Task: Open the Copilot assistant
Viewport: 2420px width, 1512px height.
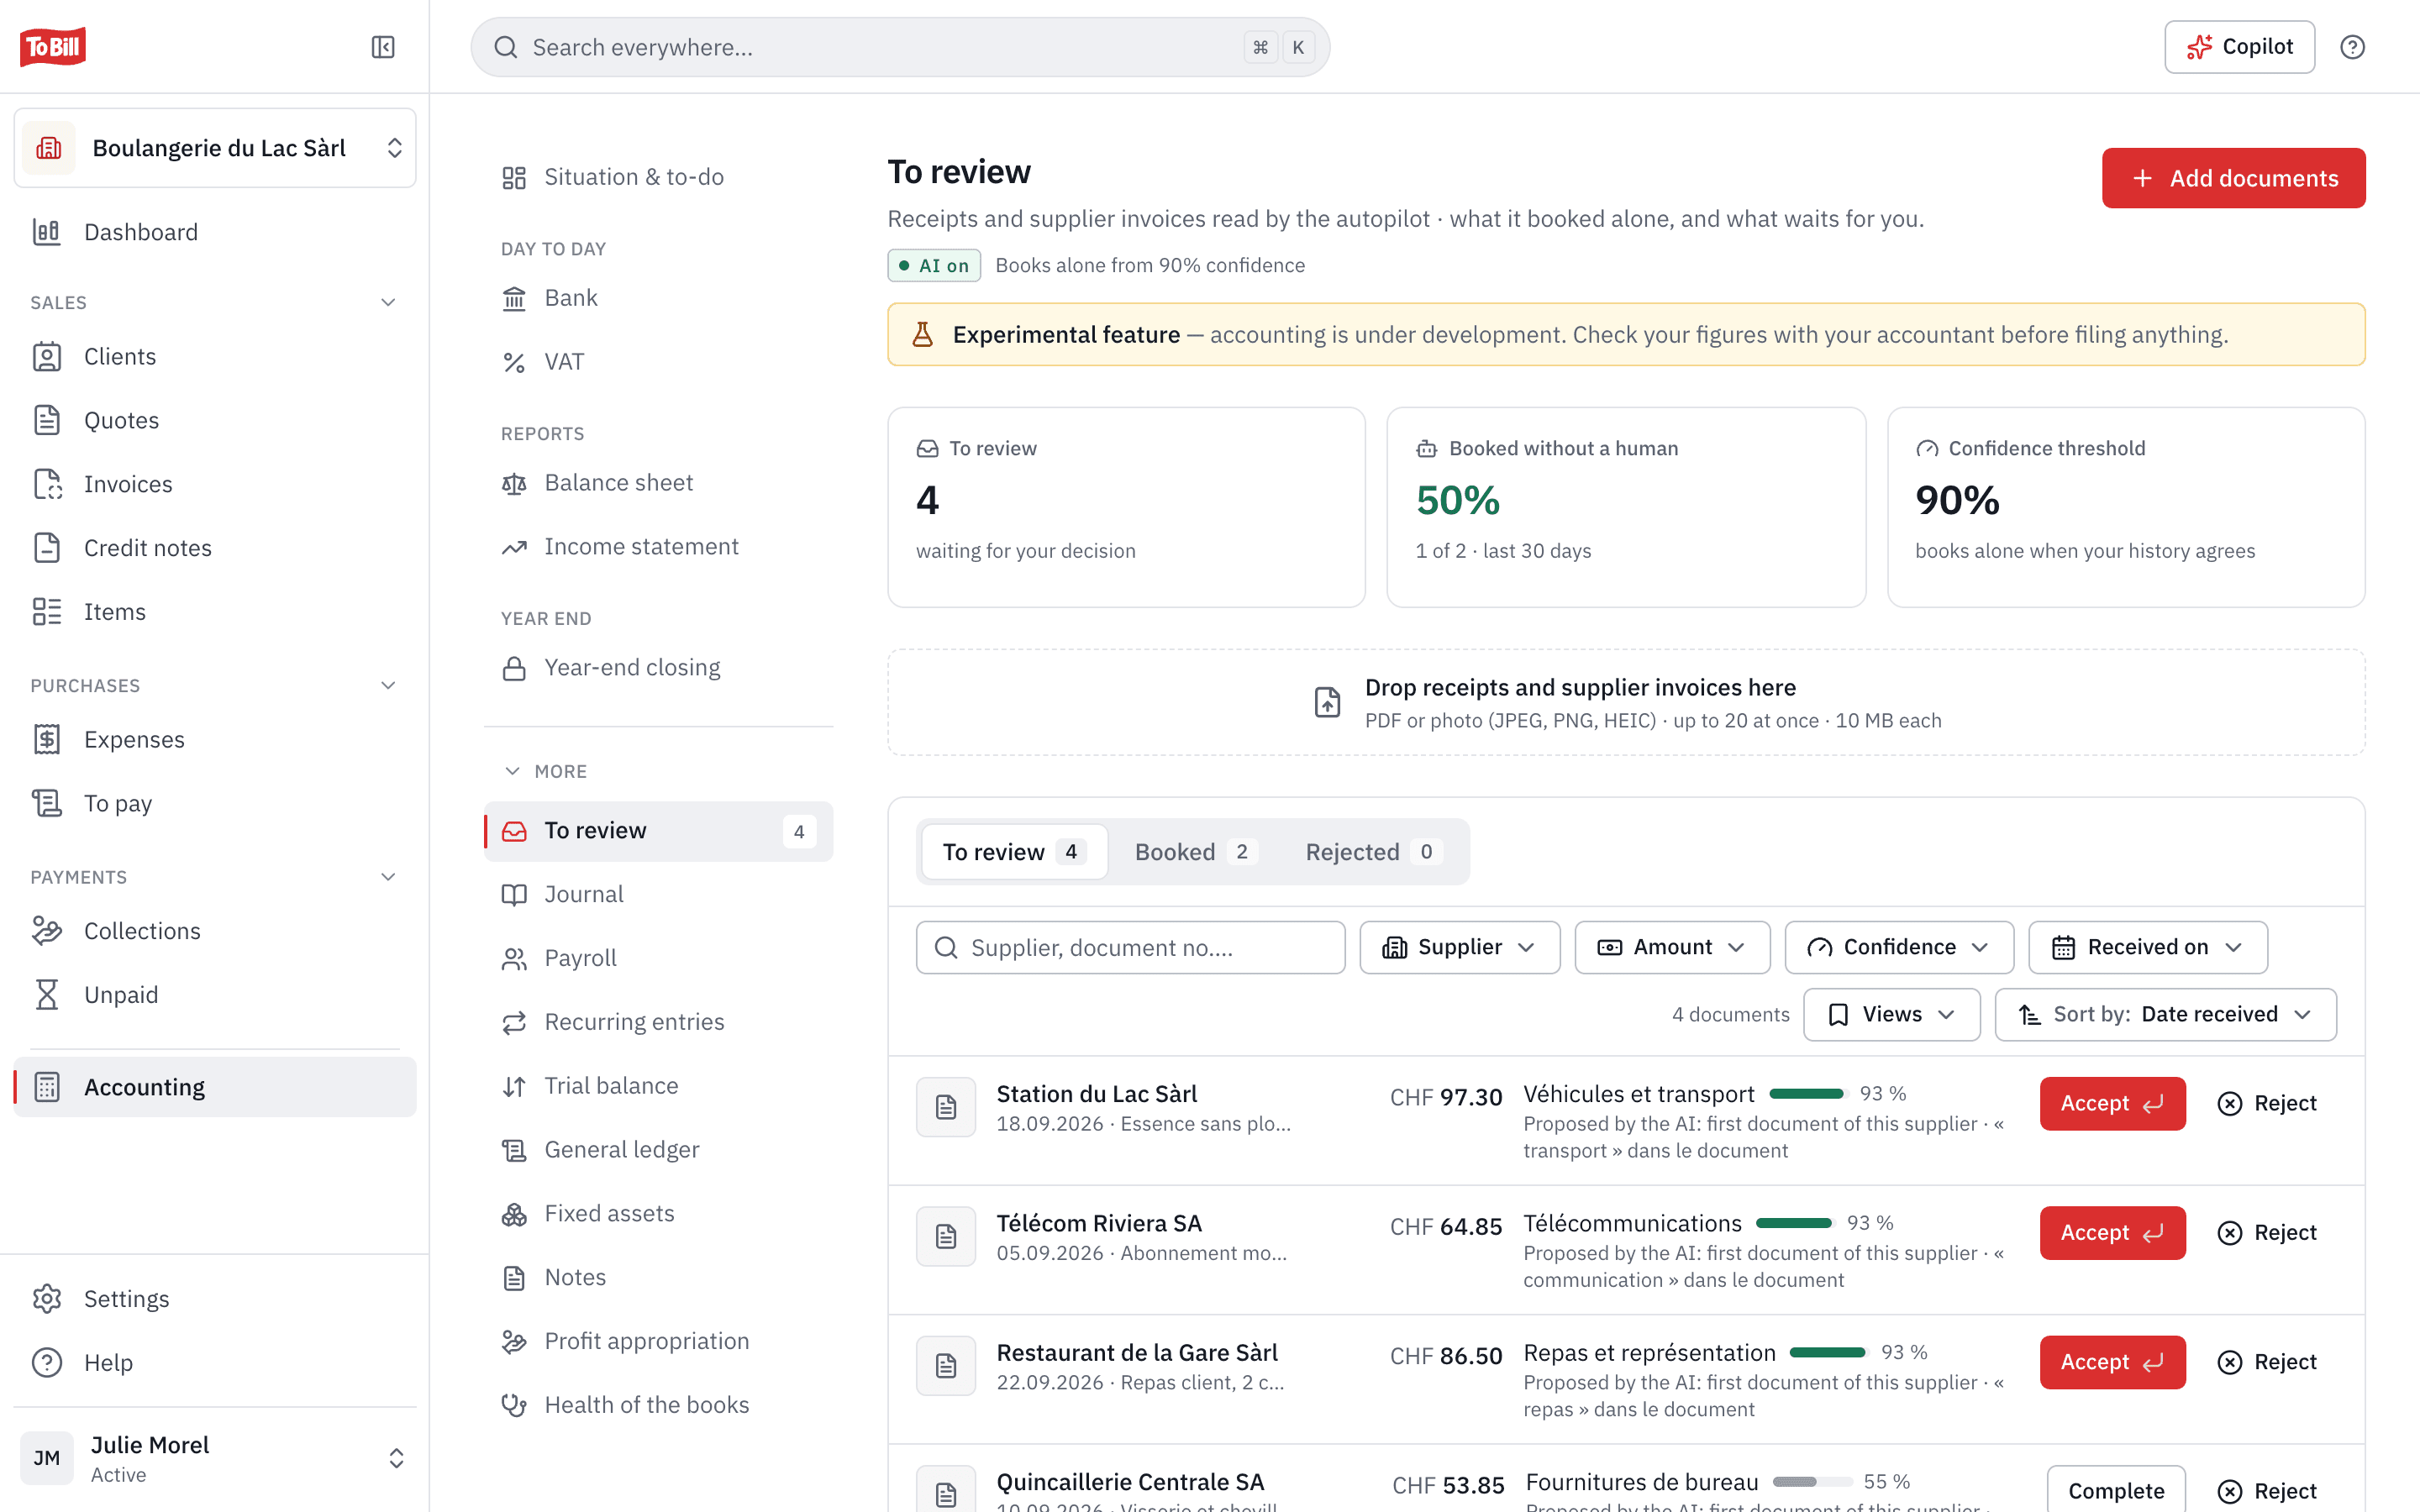Action: pyautogui.click(x=2239, y=47)
